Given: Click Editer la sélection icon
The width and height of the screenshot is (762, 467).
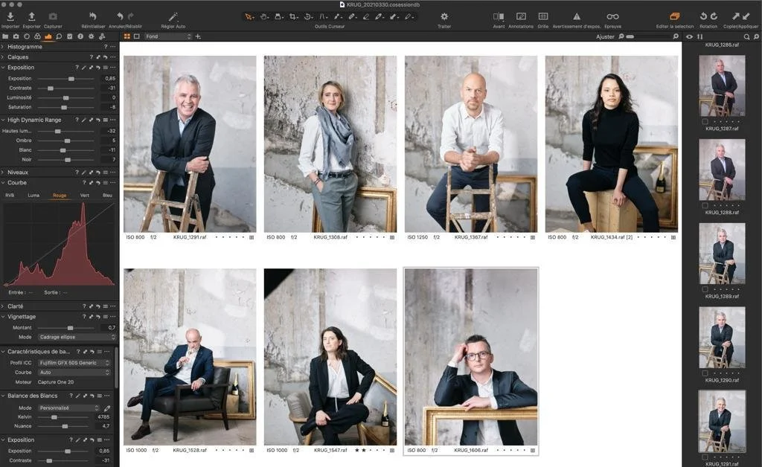Looking at the screenshot, I should 674,16.
